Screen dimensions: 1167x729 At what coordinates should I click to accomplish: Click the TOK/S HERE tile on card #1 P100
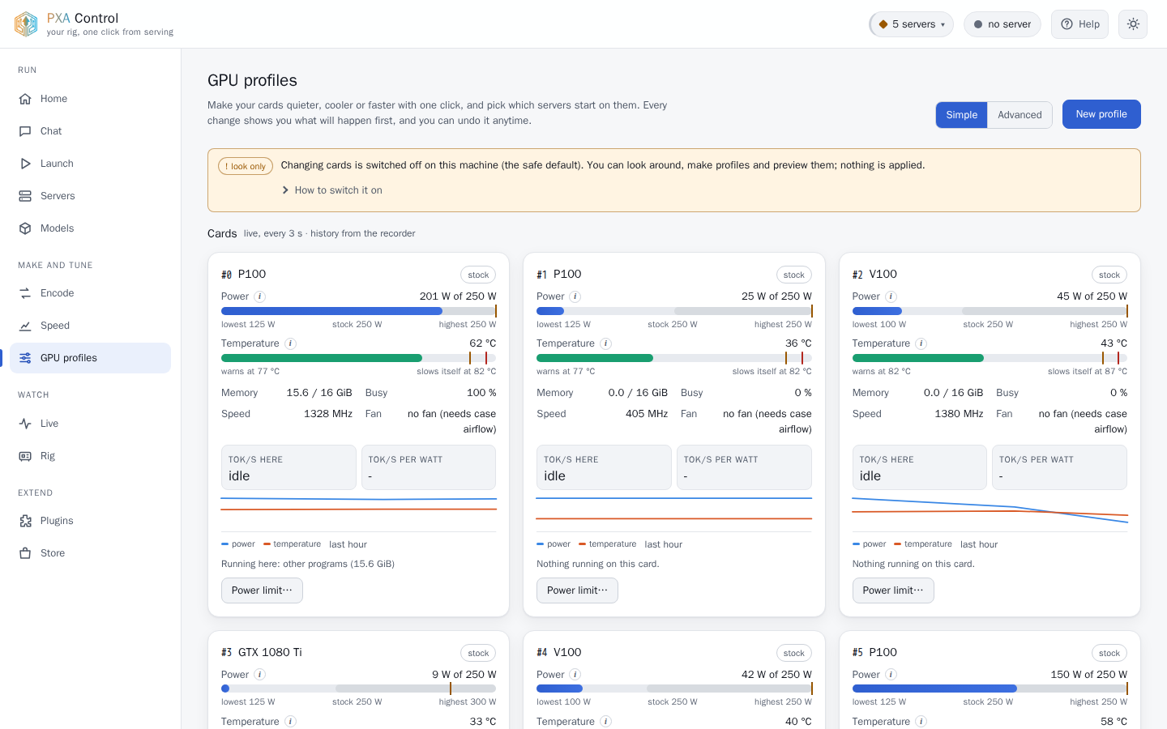(x=604, y=467)
